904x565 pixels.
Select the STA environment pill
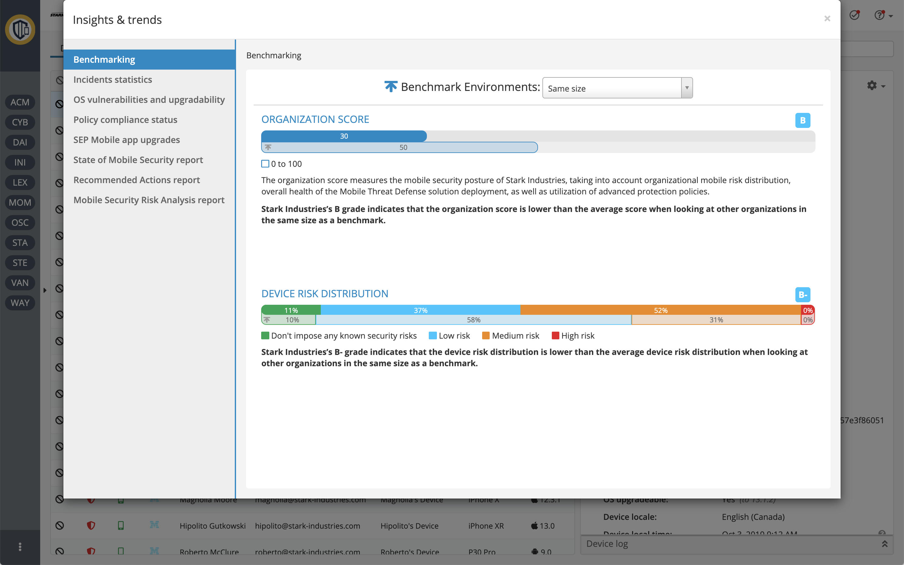(20, 243)
